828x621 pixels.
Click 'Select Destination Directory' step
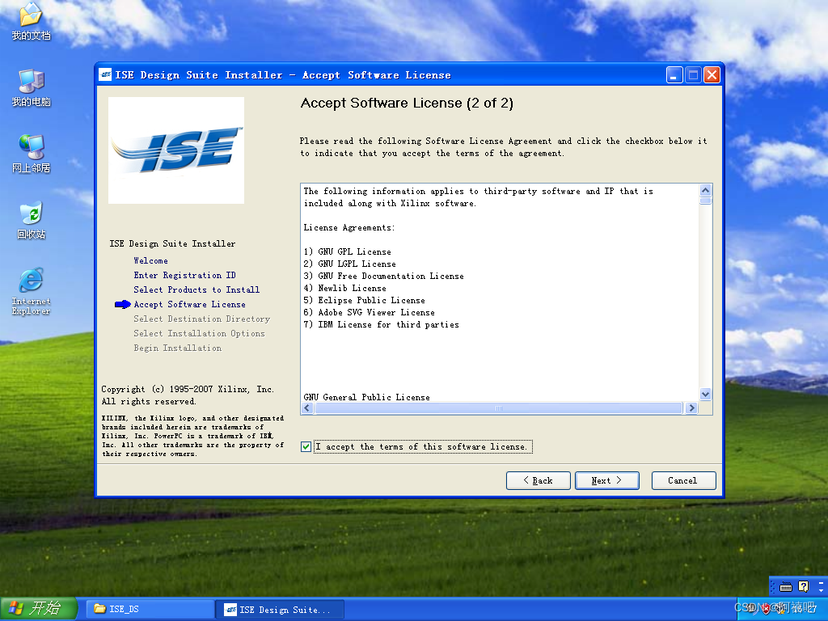(x=201, y=319)
